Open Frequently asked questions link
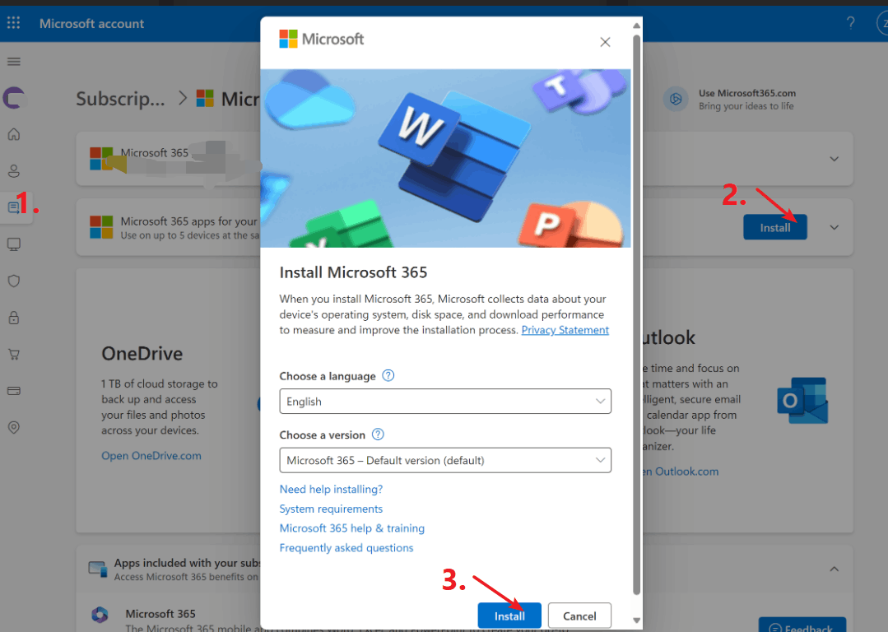The image size is (888, 632). pos(346,547)
